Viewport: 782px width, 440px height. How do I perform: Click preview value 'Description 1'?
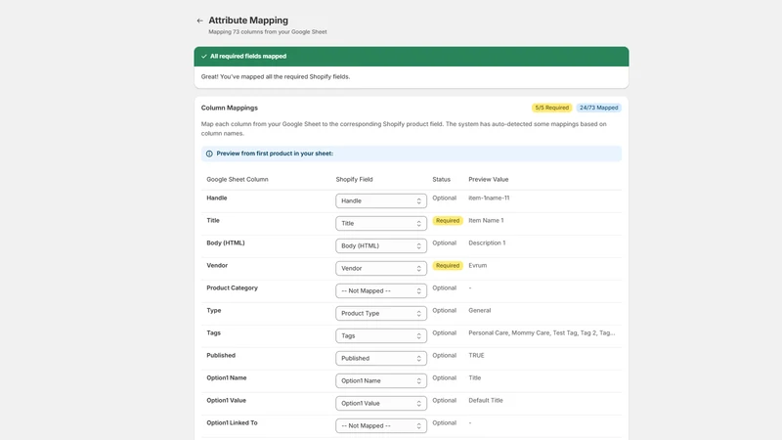click(487, 242)
